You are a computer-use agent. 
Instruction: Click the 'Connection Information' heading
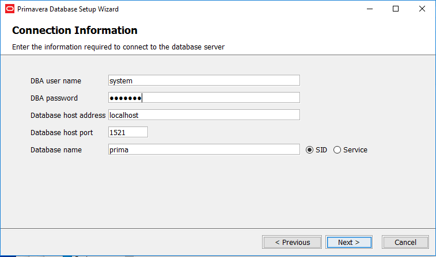tap(75, 30)
